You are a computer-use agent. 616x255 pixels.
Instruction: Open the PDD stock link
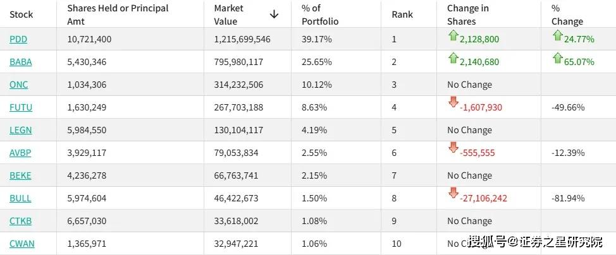tap(18, 39)
